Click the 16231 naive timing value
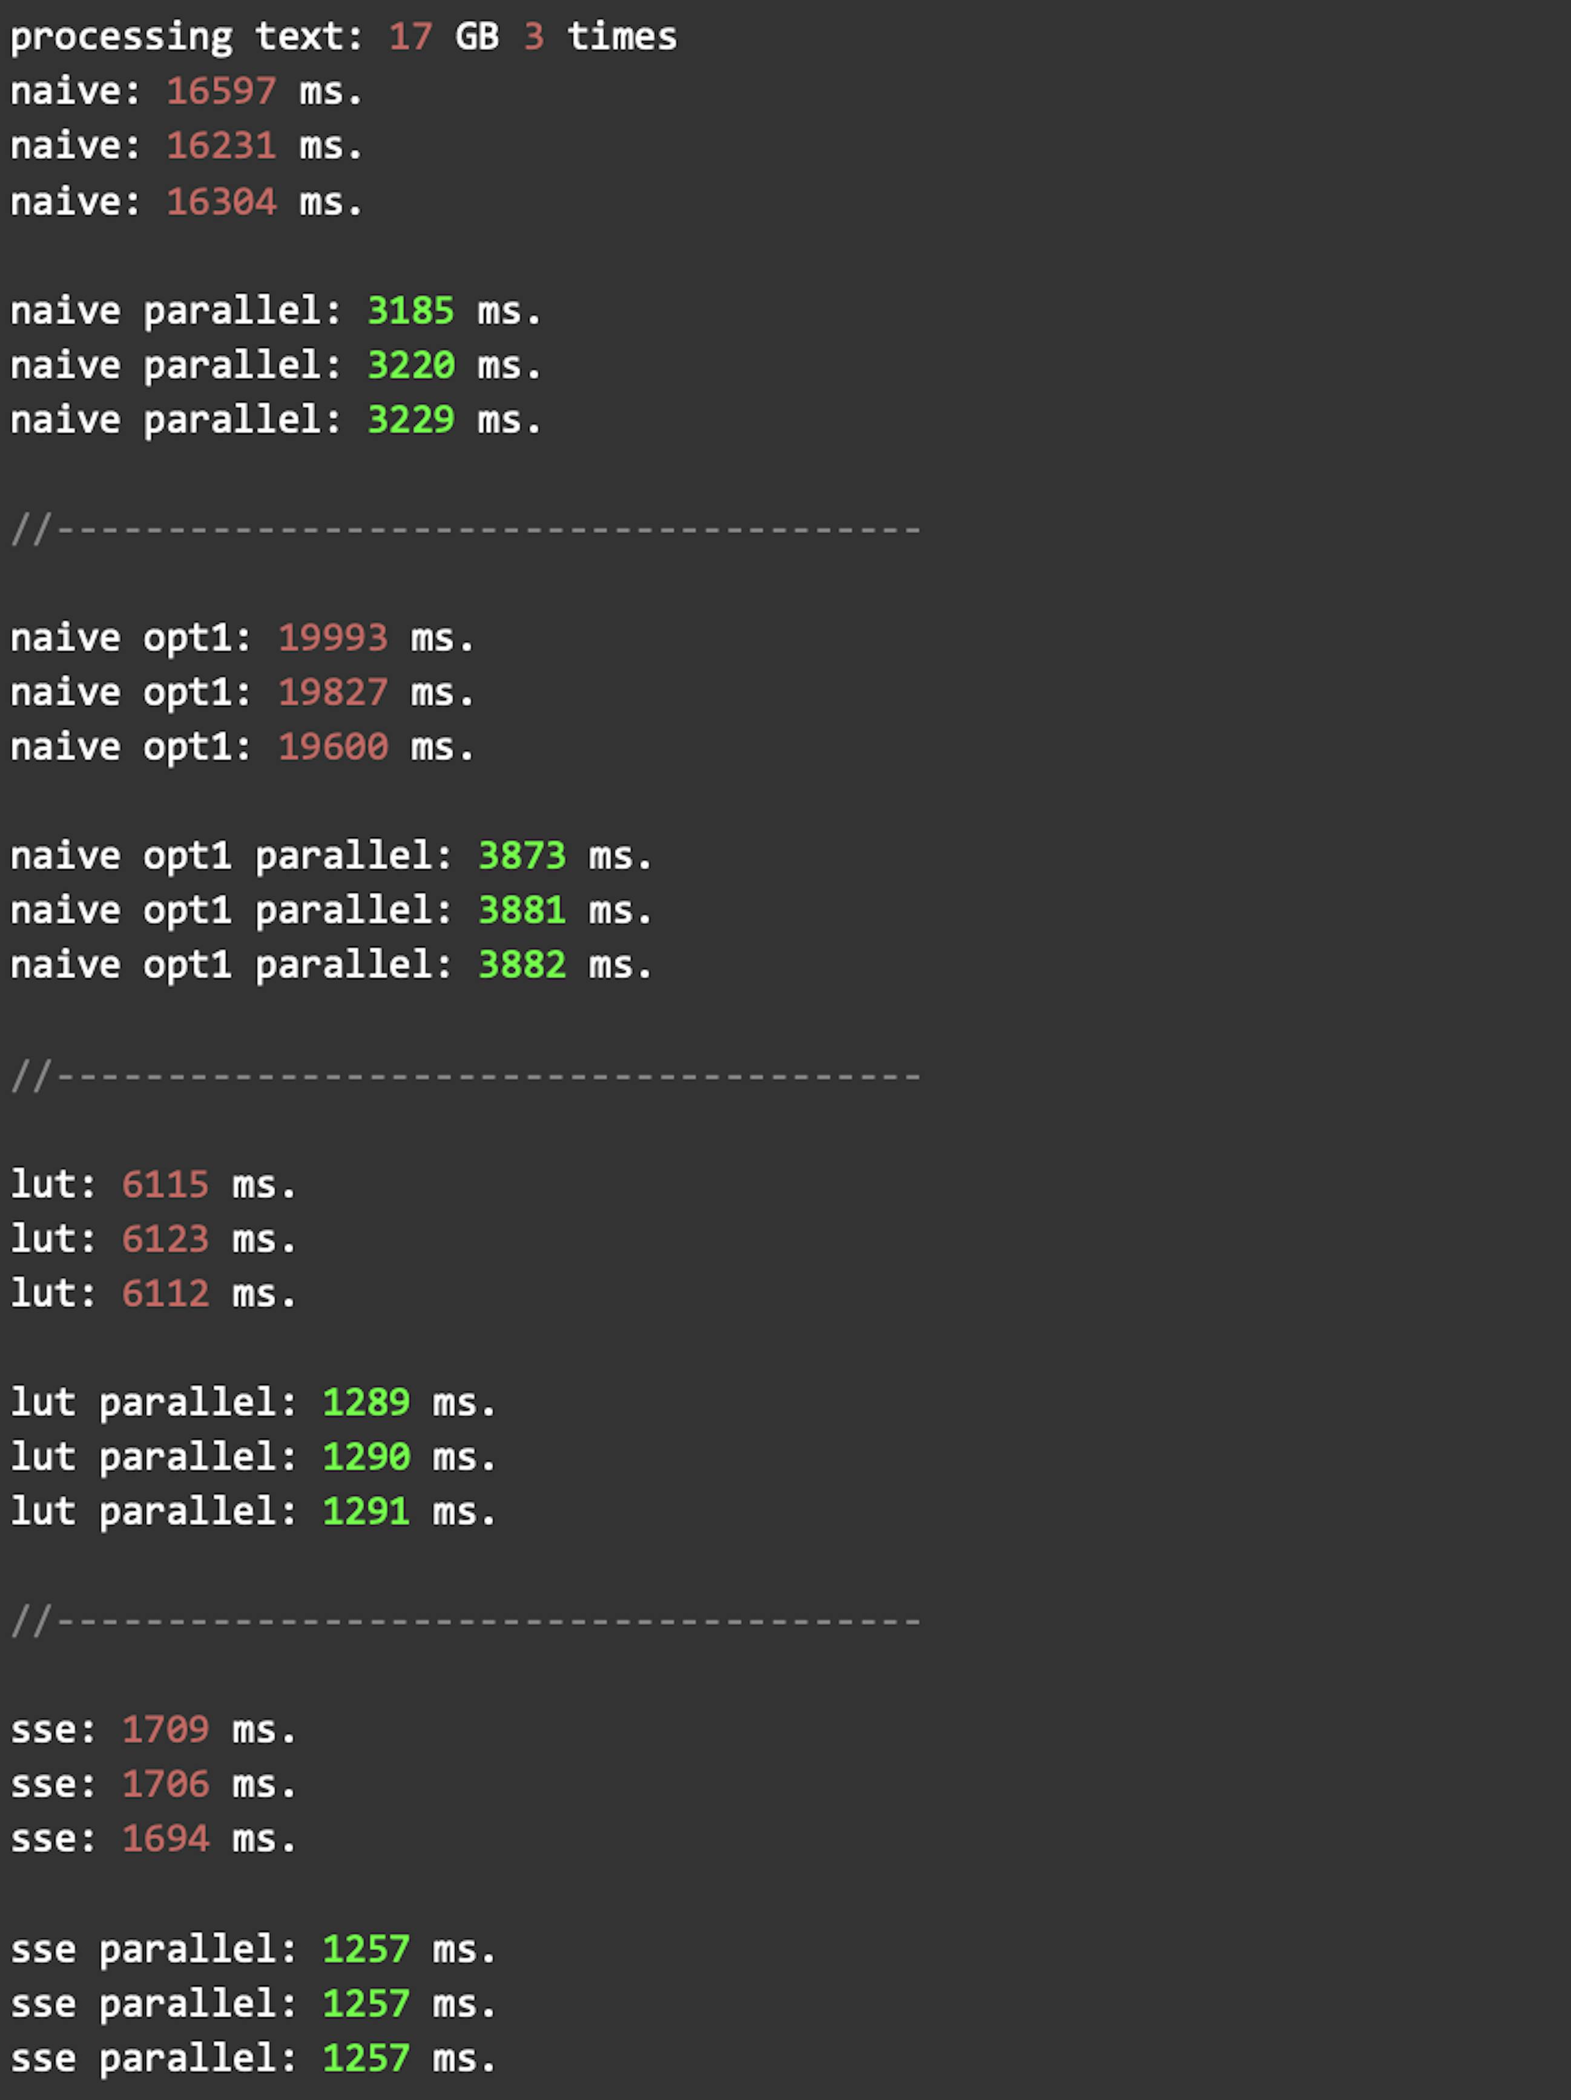This screenshot has width=1571, height=2100. pyautogui.click(x=221, y=146)
